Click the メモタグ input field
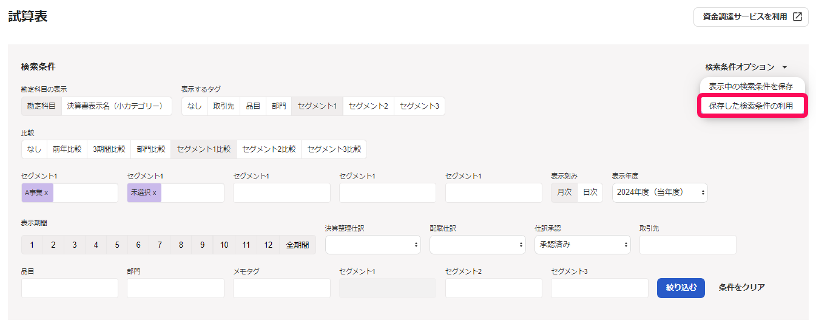Image resolution: width=816 pixels, height=323 pixels. (x=282, y=288)
